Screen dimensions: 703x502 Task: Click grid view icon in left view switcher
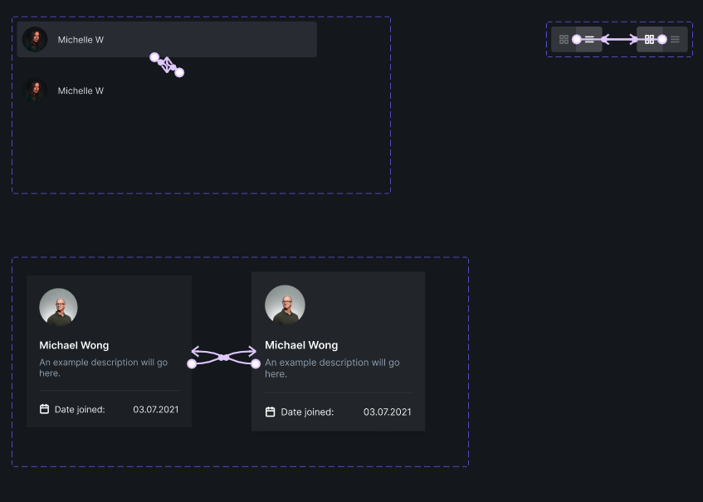(x=564, y=39)
